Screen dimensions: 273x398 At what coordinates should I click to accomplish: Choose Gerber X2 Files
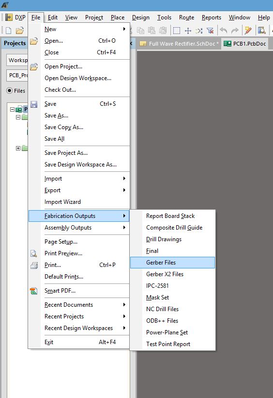172,274
